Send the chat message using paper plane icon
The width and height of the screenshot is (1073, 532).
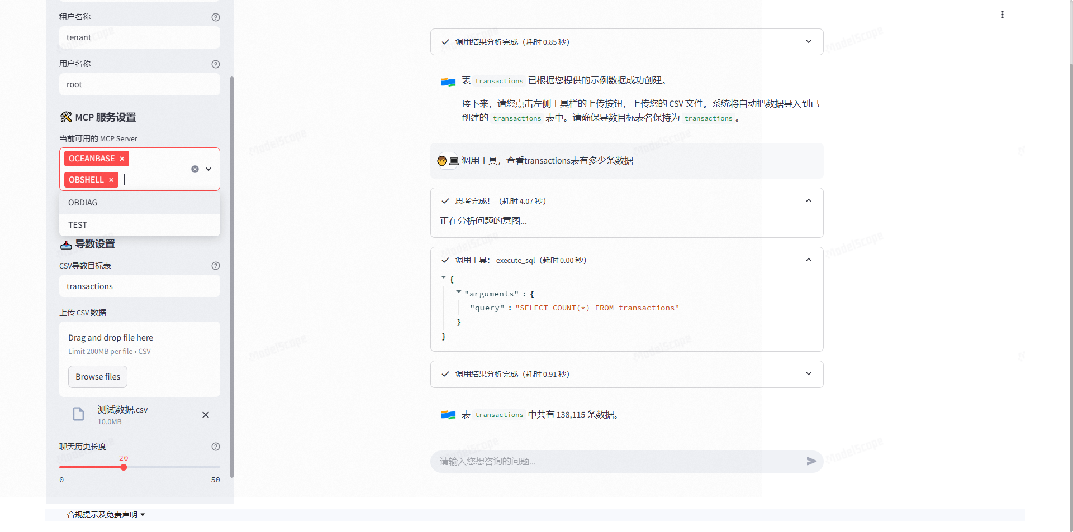click(x=811, y=461)
